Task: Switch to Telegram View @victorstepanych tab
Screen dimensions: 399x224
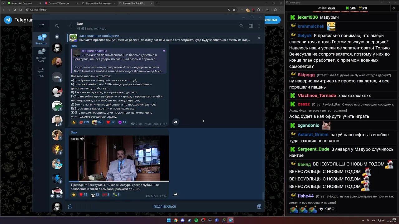Action: coord(98,3)
